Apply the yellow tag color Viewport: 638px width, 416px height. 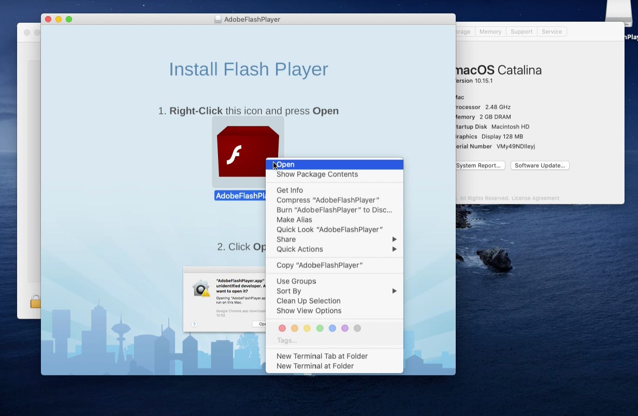[307, 328]
